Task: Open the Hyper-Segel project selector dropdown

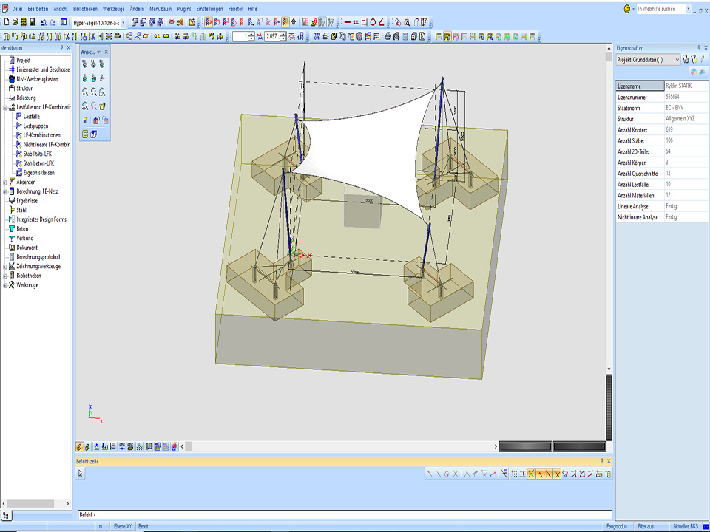Action: (123, 22)
